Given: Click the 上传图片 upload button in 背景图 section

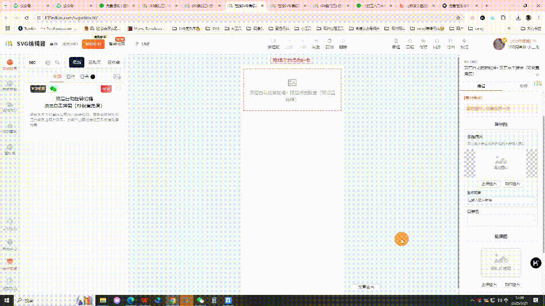Looking at the screenshot, I should [488, 184].
